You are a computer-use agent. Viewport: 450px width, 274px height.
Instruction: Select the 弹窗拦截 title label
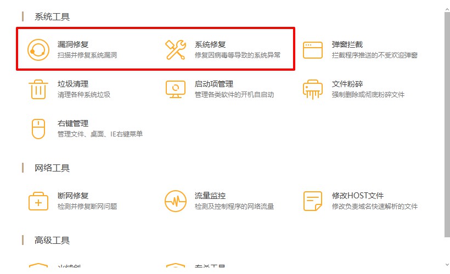coord(347,45)
